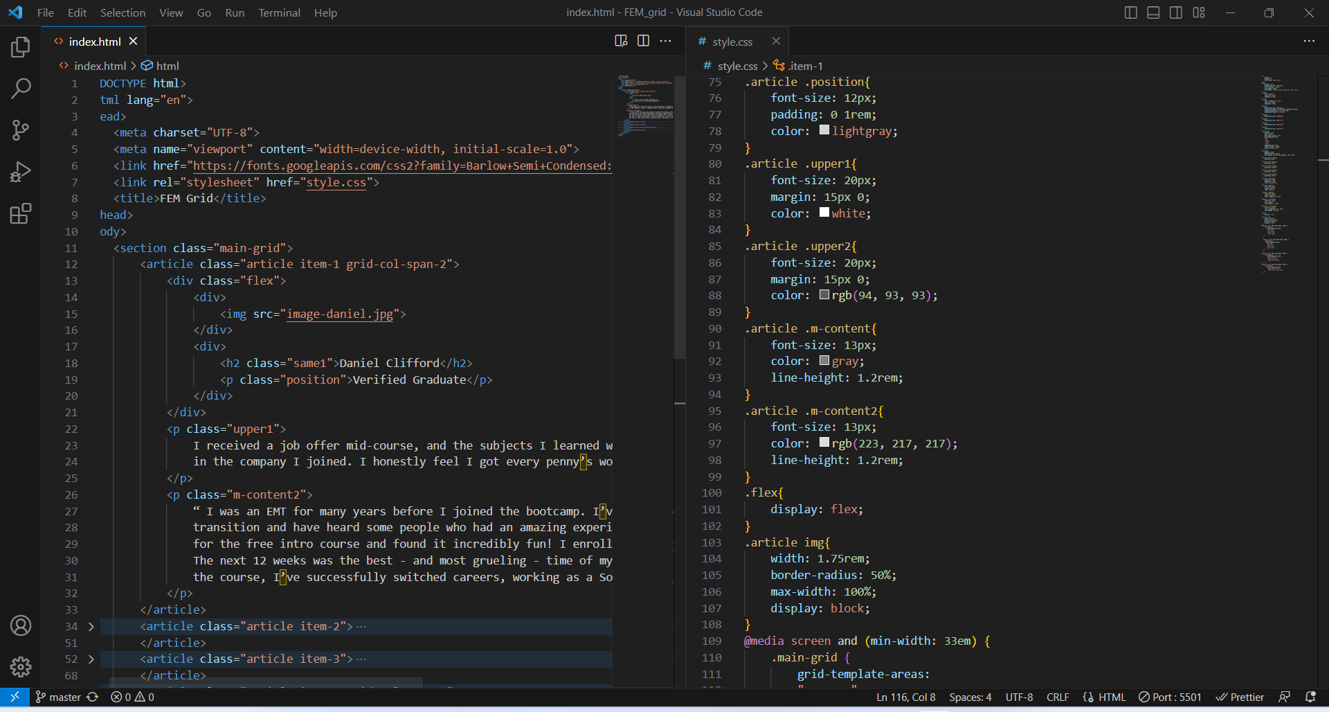Toggle the bottom Panel visibility

1152,12
